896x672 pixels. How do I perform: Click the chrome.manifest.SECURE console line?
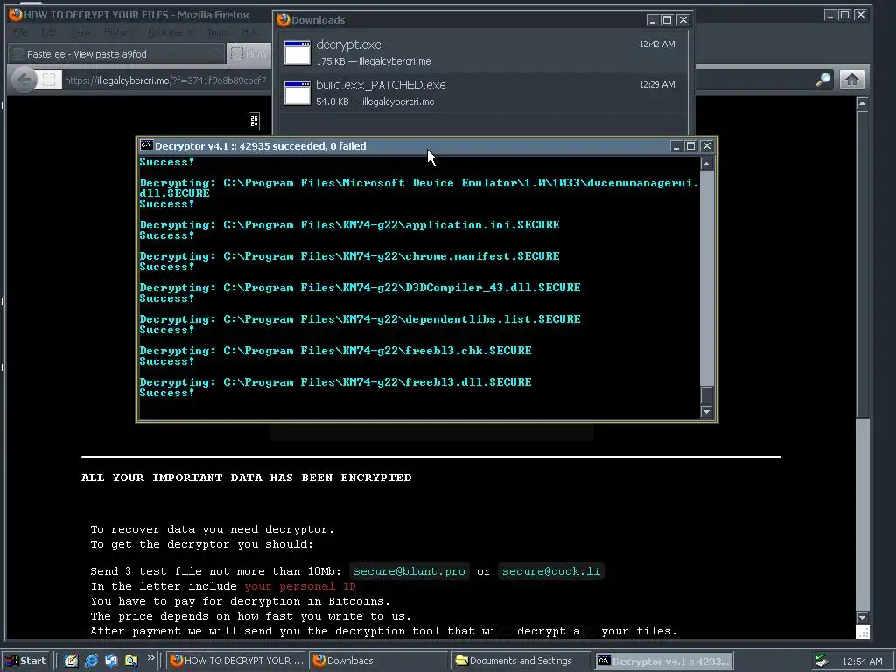(349, 256)
